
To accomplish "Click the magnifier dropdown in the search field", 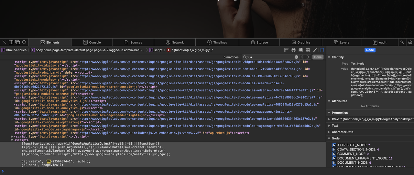I will [245, 57].
